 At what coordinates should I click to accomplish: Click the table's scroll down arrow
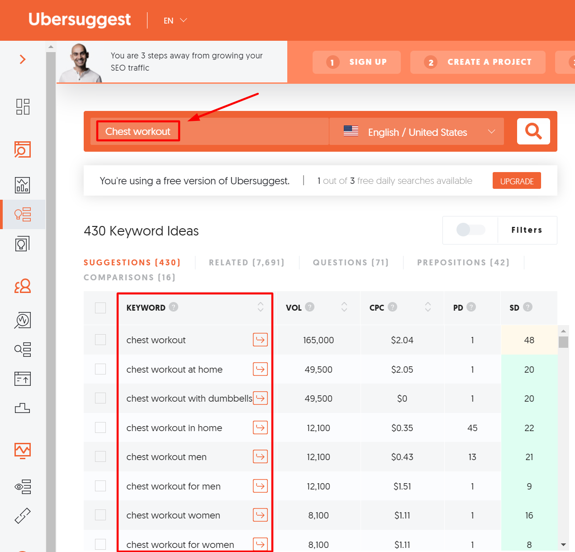coord(563,545)
